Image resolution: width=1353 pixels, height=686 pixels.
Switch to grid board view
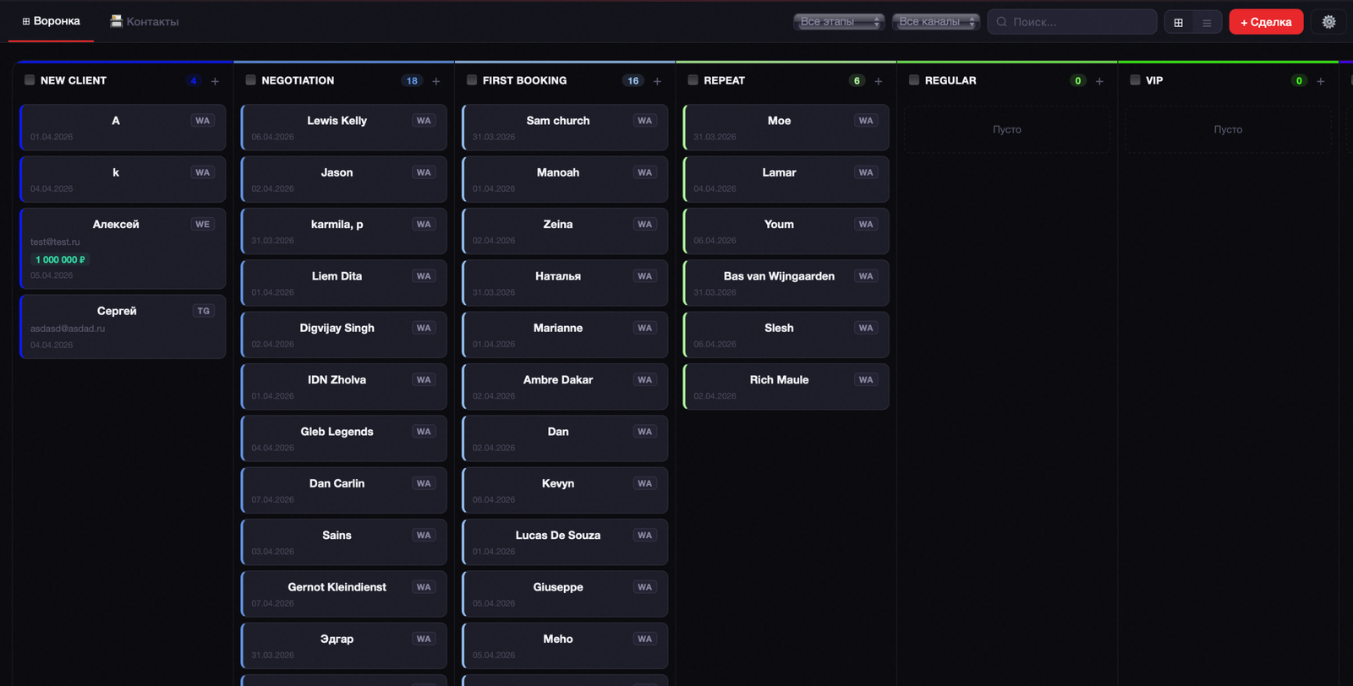(1178, 23)
